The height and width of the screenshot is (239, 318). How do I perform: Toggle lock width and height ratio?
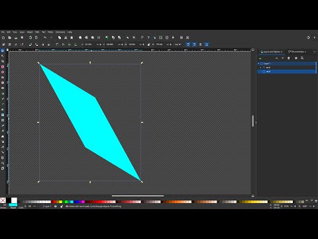click(149, 44)
